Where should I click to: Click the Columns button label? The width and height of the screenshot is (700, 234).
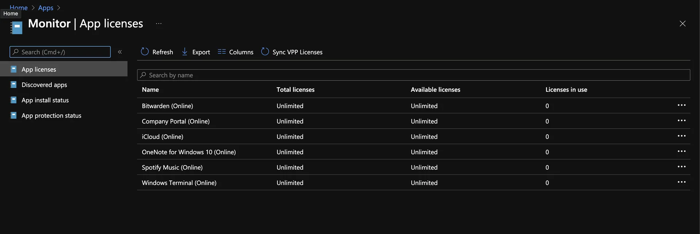click(241, 52)
